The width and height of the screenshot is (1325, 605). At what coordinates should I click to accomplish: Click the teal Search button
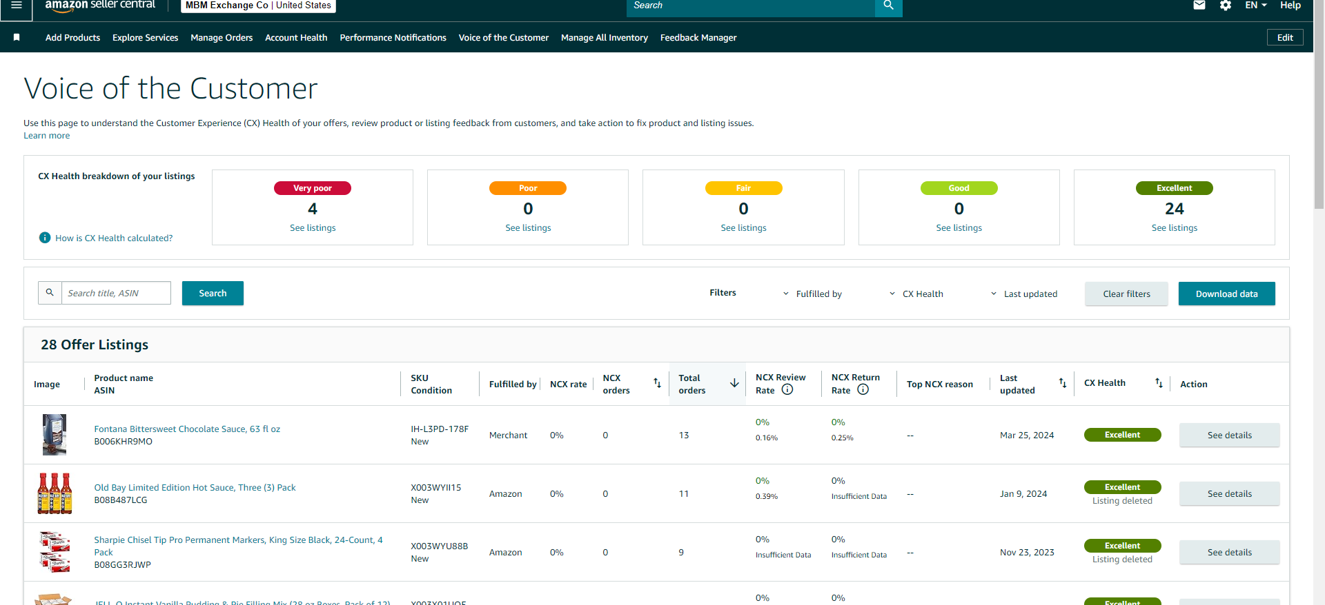[x=213, y=293]
